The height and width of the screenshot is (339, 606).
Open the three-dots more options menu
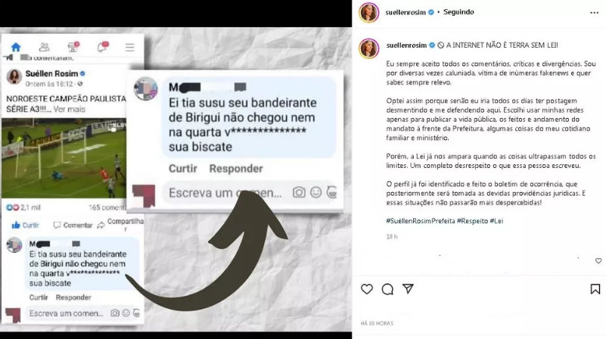coord(595,13)
